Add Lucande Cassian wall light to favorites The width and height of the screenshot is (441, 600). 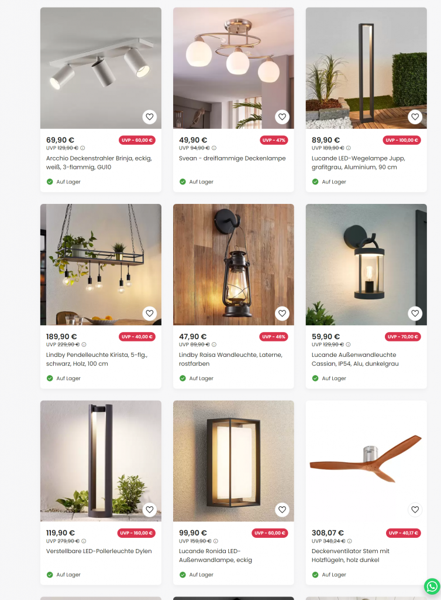(x=415, y=313)
